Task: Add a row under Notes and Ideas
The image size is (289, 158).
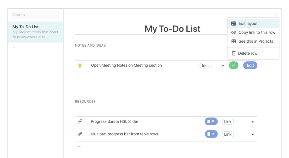Action: (x=79, y=78)
